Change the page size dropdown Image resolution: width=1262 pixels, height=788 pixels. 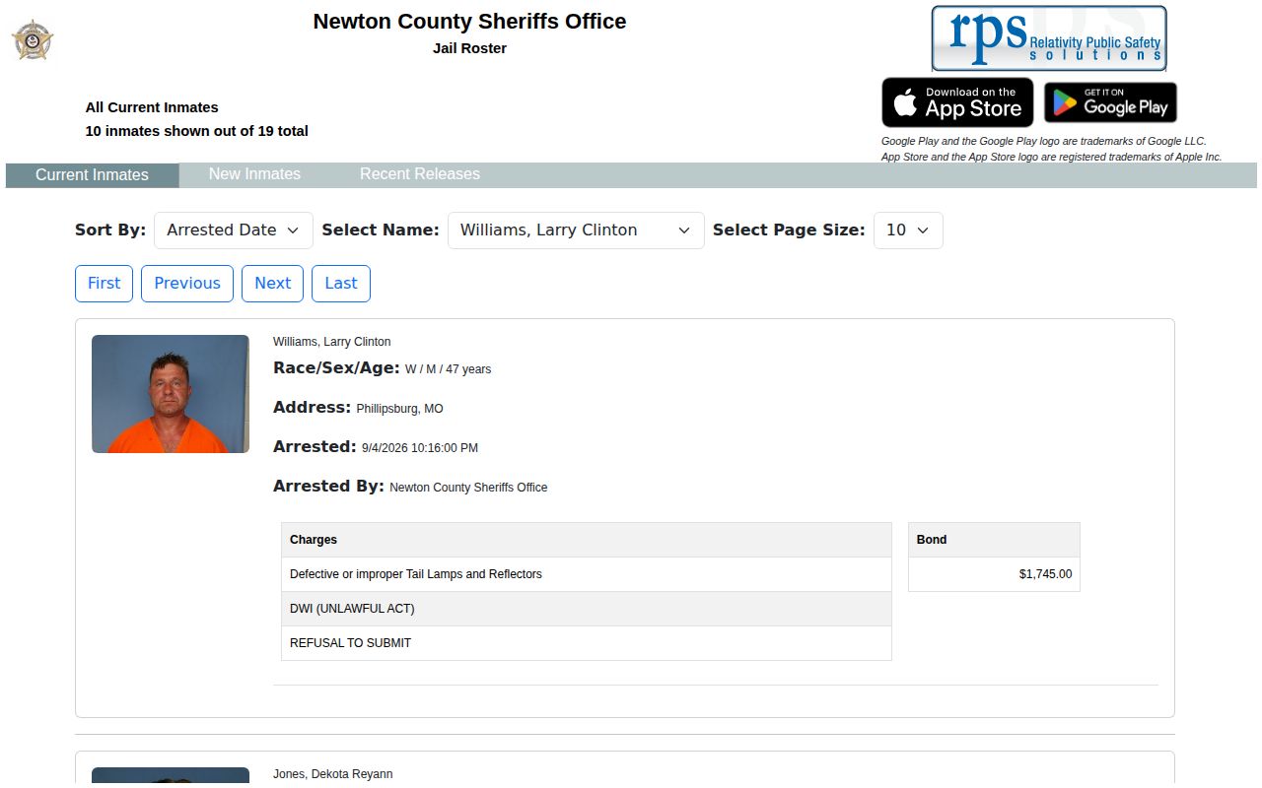click(x=908, y=230)
